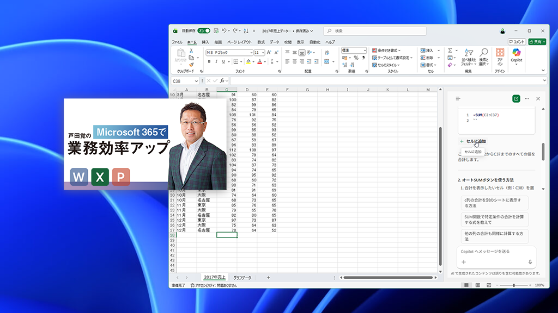
Task: Click the 条件付き書式 (Conditional Formatting) icon
Action: point(383,50)
